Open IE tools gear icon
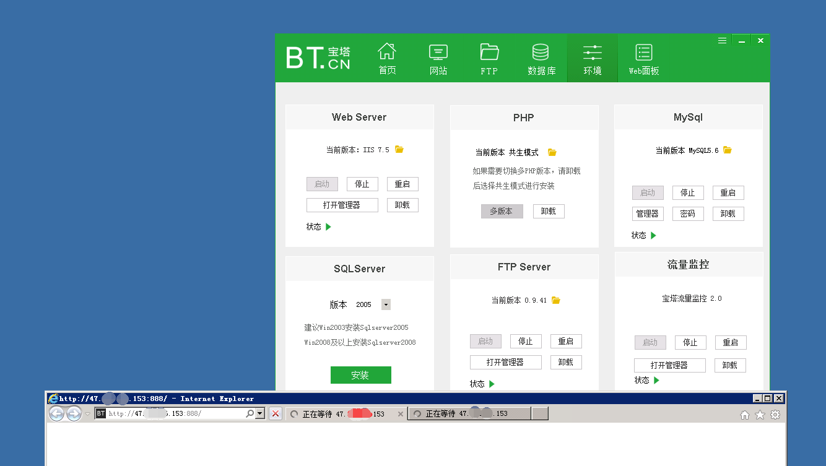 tap(775, 415)
